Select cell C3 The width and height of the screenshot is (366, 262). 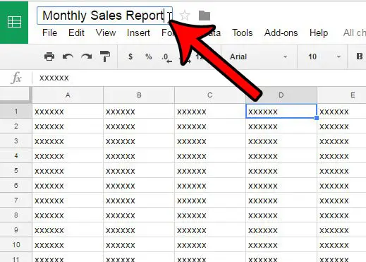tap(210, 141)
